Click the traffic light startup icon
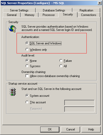 [12, 92]
